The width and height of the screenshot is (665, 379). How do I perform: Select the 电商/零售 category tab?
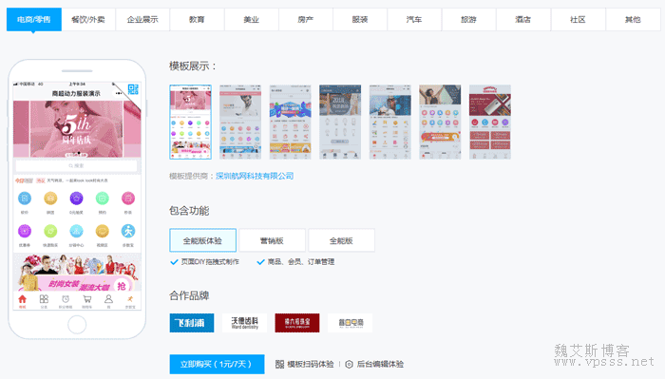click(34, 20)
